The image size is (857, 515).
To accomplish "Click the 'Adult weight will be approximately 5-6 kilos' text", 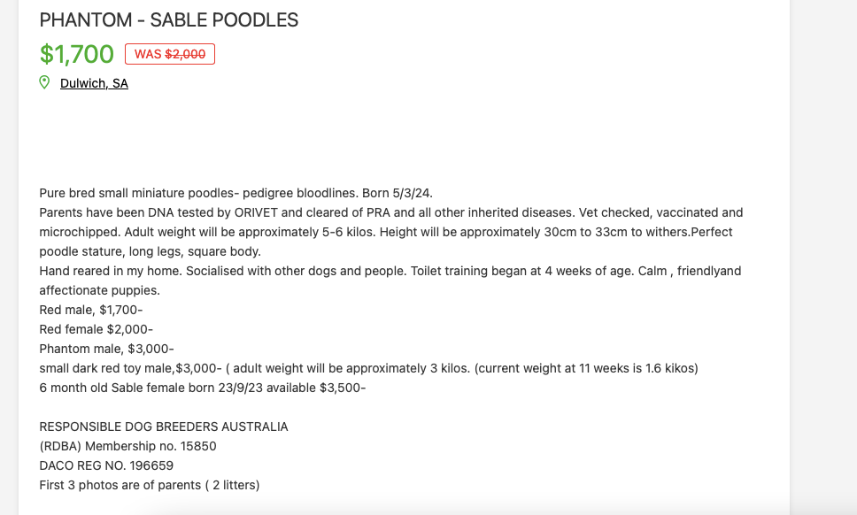I will click(x=250, y=232).
